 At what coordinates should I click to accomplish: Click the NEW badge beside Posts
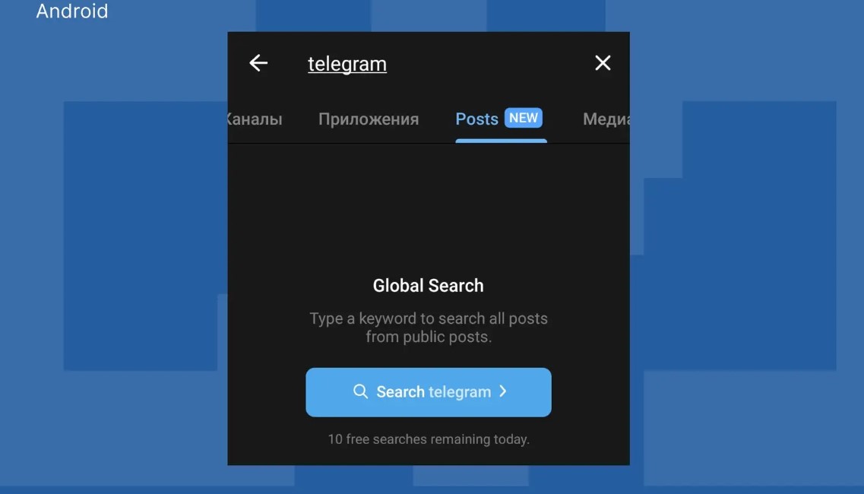click(x=524, y=118)
